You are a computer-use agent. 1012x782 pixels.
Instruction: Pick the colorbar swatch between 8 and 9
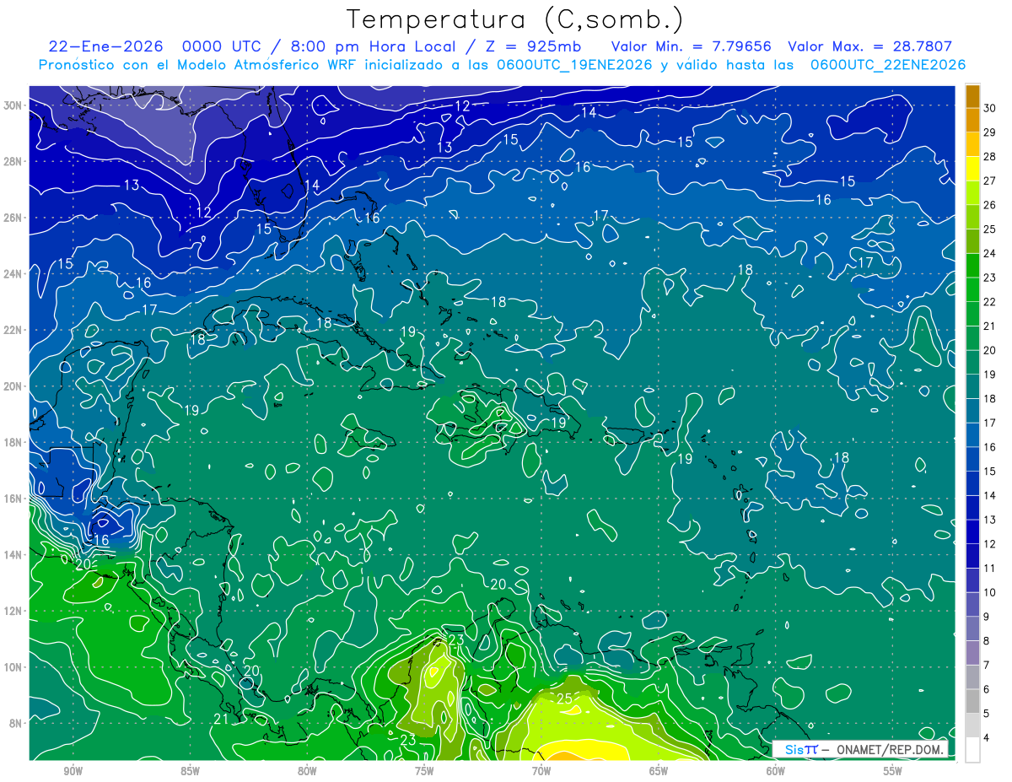pyautogui.click(x=972, y=629)
